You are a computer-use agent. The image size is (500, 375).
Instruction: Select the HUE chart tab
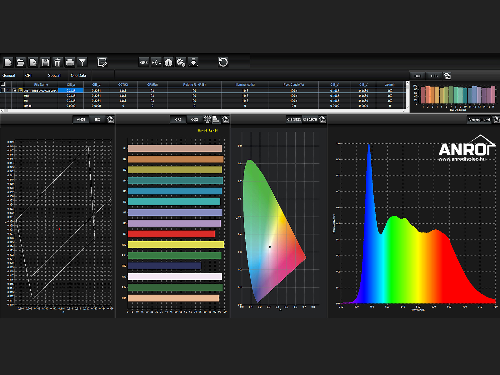(418, 76)
